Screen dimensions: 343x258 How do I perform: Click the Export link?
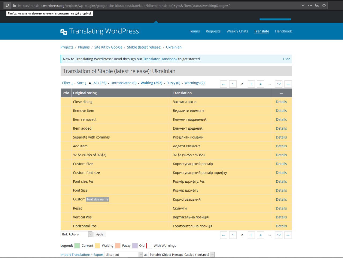[98, 255]
